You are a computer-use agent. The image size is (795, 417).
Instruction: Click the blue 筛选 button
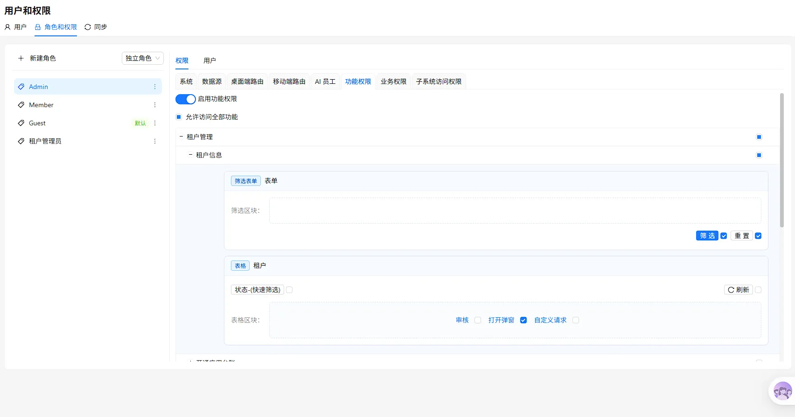(707, 236)
